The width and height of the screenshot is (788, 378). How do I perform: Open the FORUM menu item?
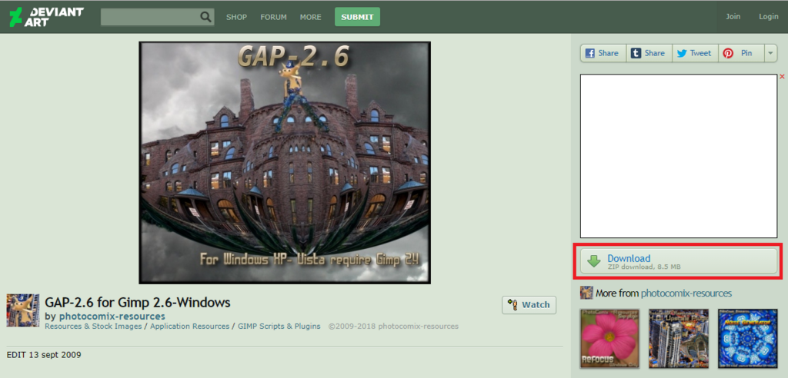273,17
